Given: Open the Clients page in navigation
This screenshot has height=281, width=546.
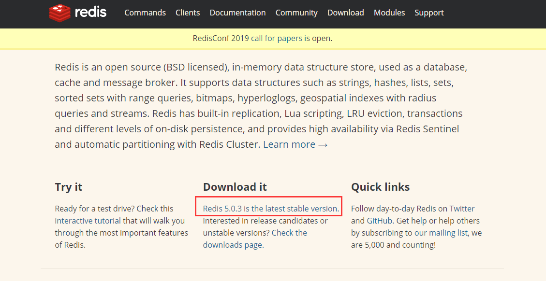Looking at the screenshot, I should point(188,13).
